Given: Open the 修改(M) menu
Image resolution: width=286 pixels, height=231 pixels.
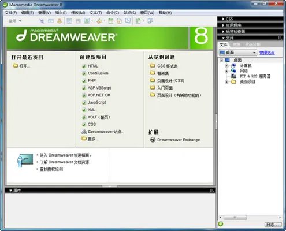Looking at the screenshot, I should tap(78, 13).
